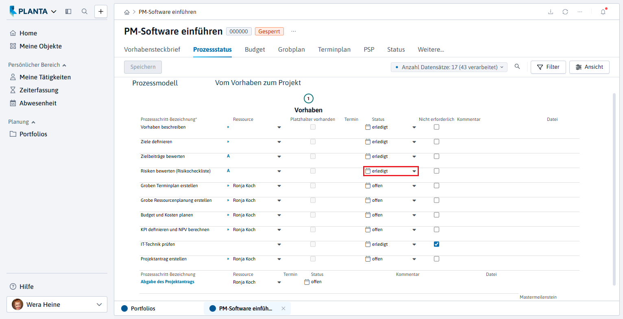
Task: Open the Abgabe des Projektantrags link
Action: pyautogui.click(x=168, y=282)
